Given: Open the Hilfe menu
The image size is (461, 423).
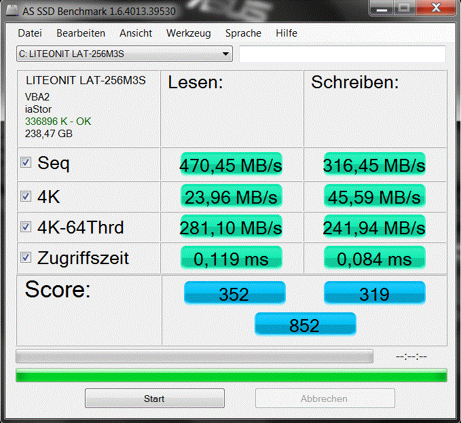Looking at the screenshot, I should tap(287, 33).
